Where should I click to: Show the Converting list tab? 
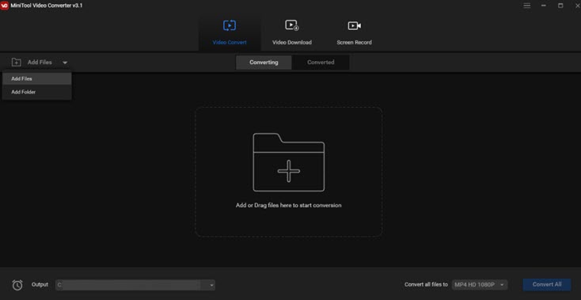coord(264,63)
